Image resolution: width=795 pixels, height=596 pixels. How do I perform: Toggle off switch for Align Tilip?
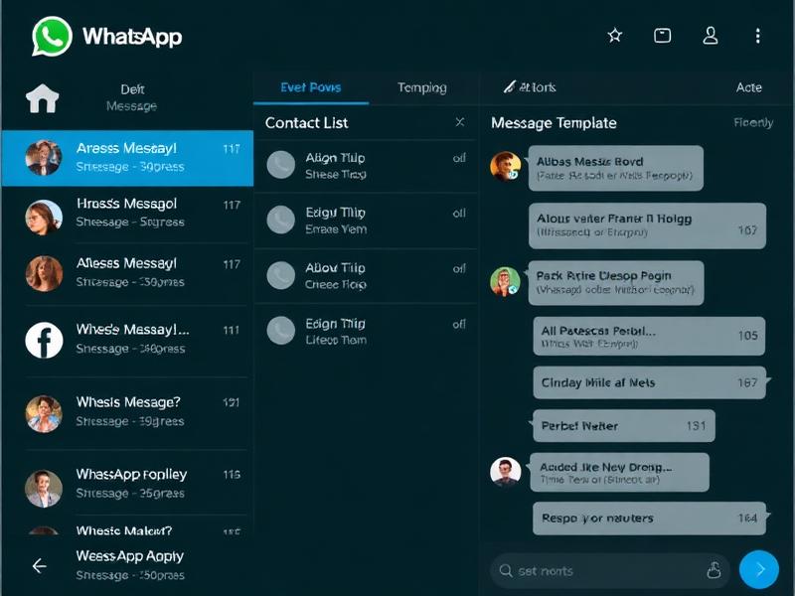(x=459, y=158)
